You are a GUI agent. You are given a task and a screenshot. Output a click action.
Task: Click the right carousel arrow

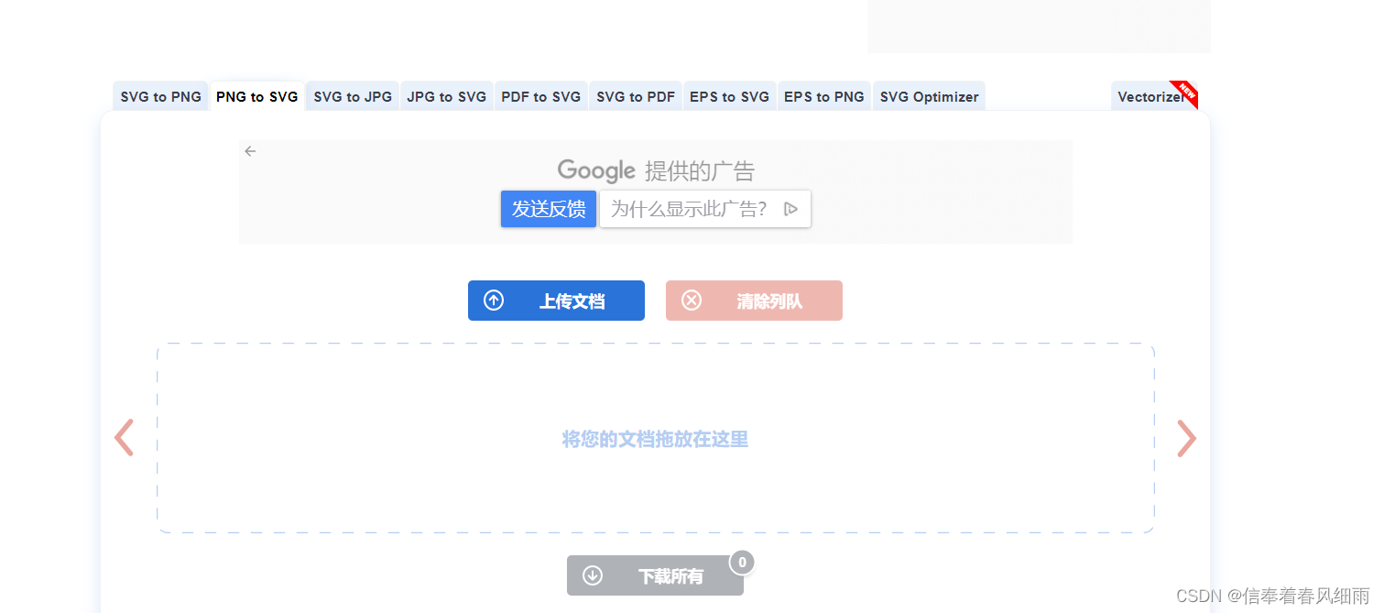coord(1186,438)
